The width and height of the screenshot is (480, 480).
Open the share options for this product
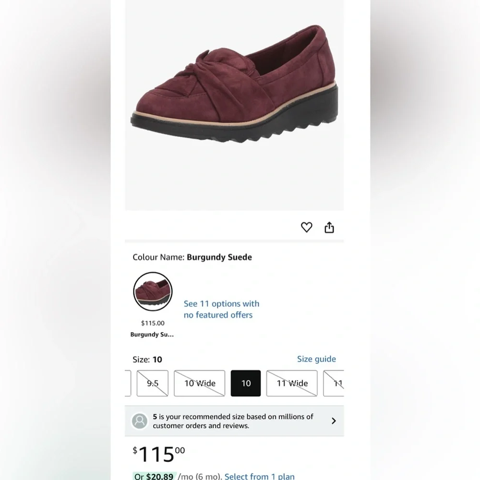point(329,227)
